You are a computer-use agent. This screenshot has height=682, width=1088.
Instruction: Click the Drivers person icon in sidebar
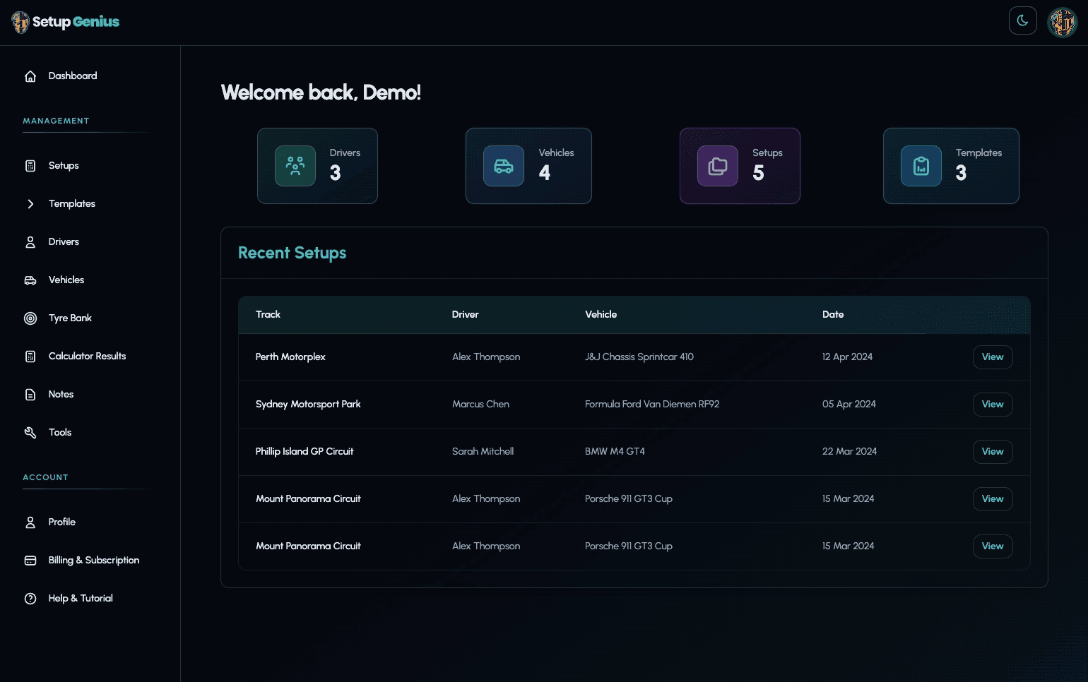click(x=30, y=242)
